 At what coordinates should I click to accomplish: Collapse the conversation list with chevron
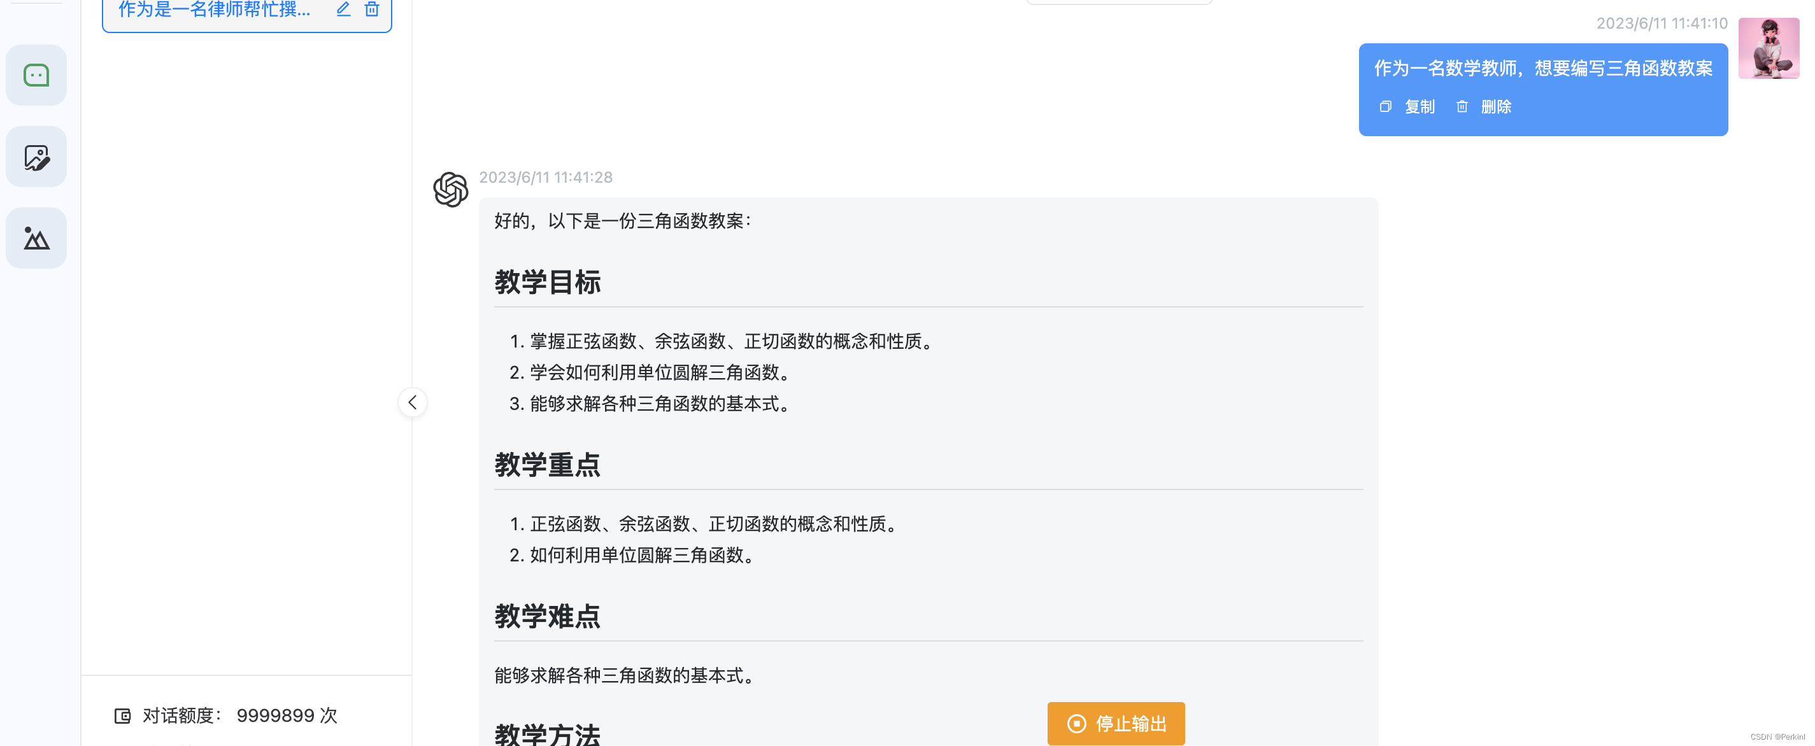coord(413,402)
